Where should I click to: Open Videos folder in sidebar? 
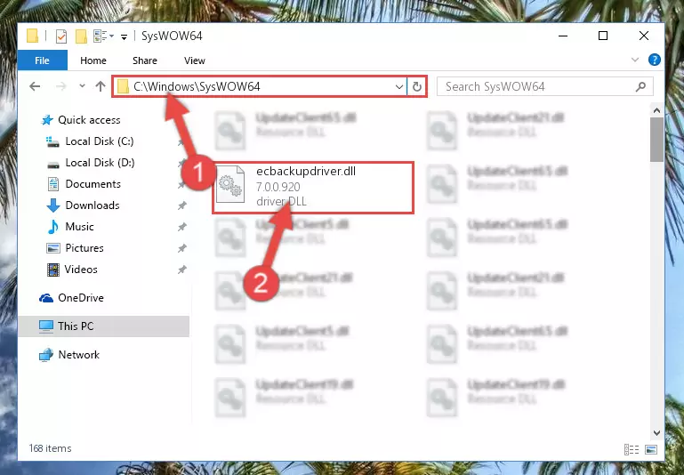point(81,270)
